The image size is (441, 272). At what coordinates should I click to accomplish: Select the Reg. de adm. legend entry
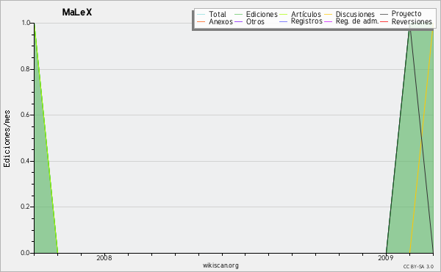(x=357, y=21)
